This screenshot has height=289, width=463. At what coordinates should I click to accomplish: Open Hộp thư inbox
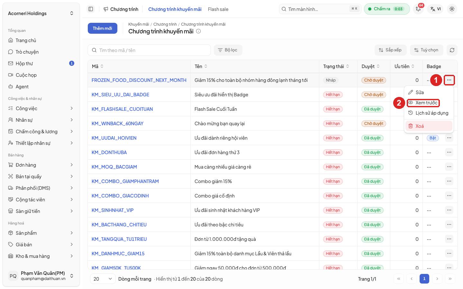pos(41,64)
